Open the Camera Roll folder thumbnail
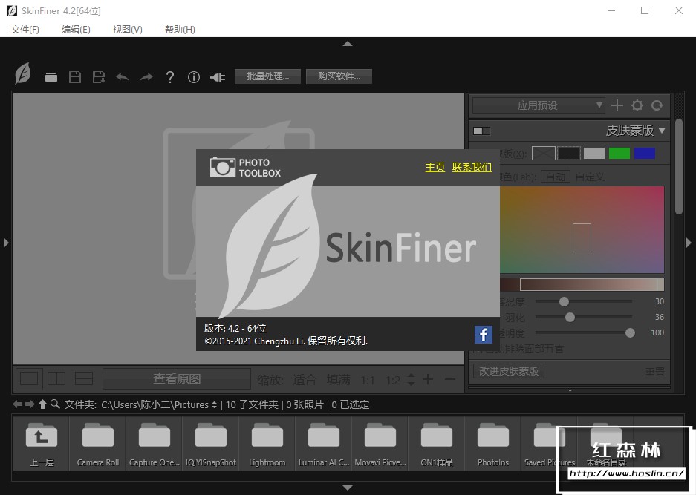The height and width of the screenshot is (495, 696). (98, 444)
